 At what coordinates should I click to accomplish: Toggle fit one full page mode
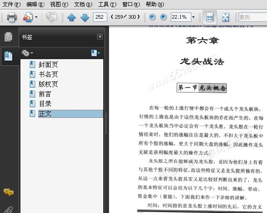pyautogui.click(x=225, y=17)
